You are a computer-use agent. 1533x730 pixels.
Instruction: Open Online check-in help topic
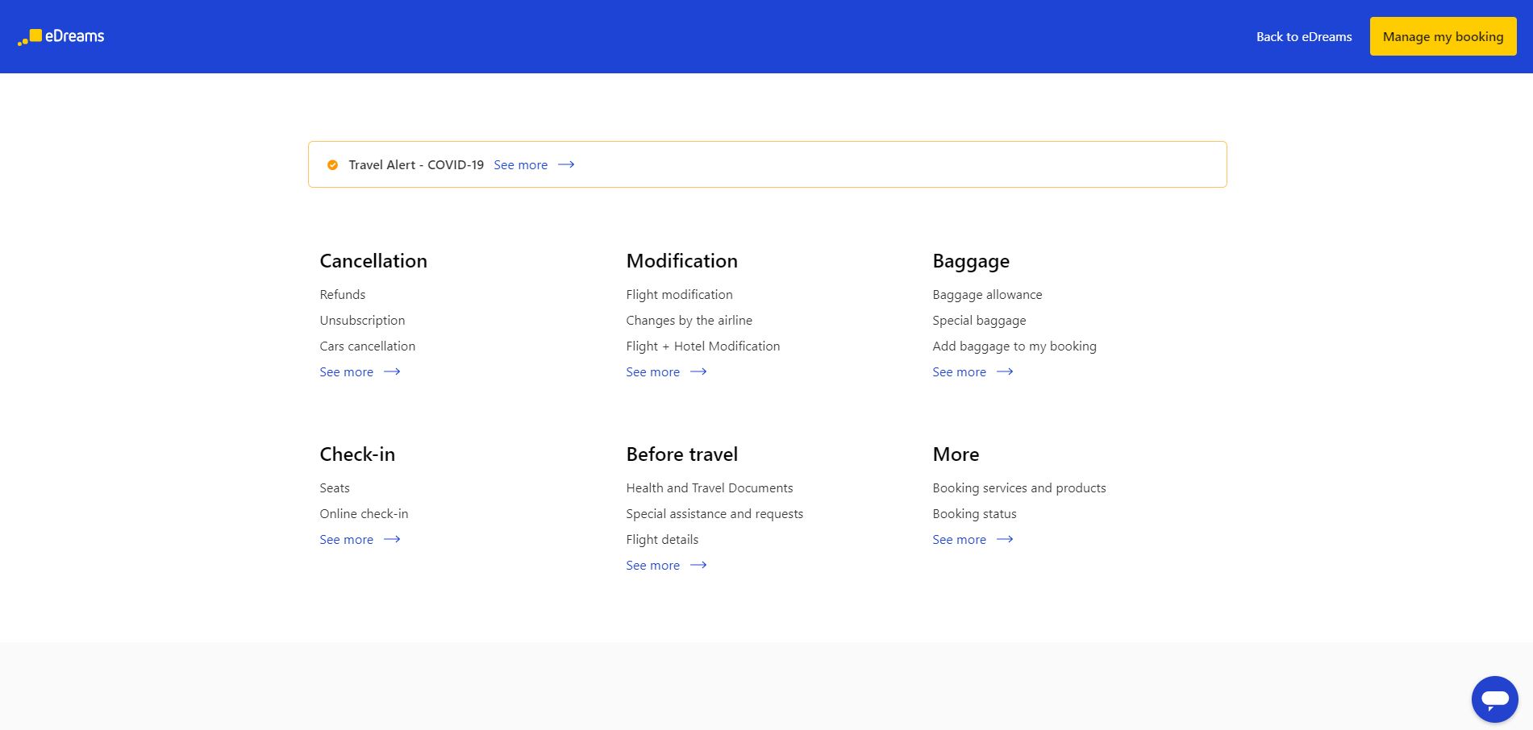click(x=364, y=514)
